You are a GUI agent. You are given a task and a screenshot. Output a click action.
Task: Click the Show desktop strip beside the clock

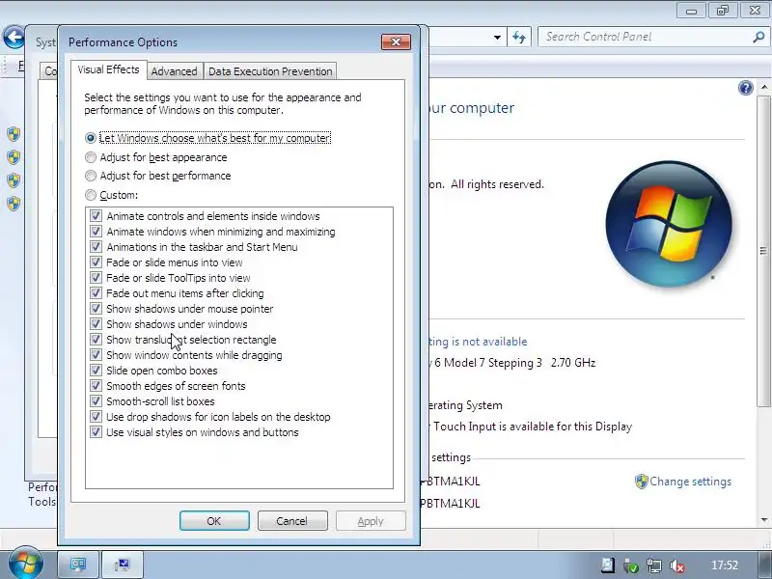[764, 565]
